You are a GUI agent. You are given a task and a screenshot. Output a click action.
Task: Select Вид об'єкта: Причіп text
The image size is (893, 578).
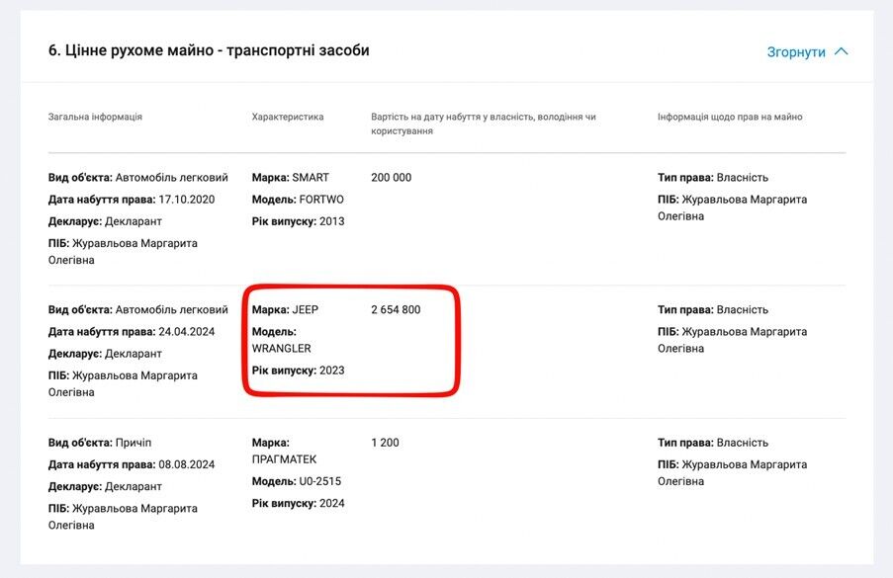pyautogui.click(x=100, y=443)
